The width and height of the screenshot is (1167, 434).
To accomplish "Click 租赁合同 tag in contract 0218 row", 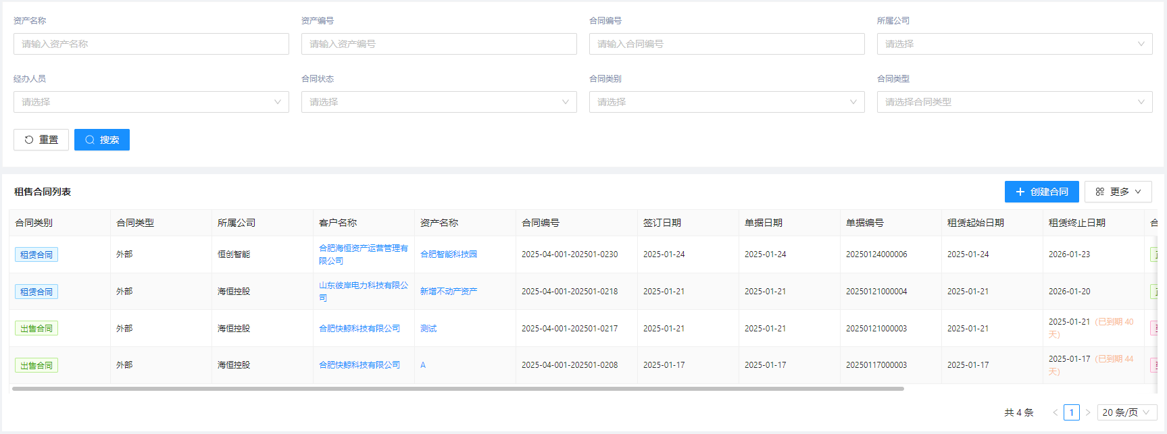I will [x=36, y=292].
